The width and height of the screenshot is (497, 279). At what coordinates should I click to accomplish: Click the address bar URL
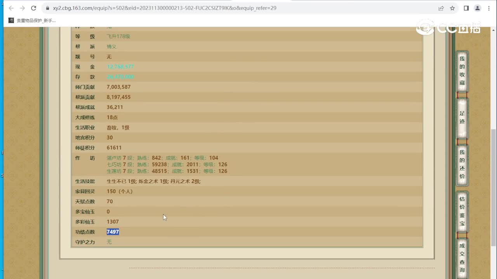coord(165,8)
